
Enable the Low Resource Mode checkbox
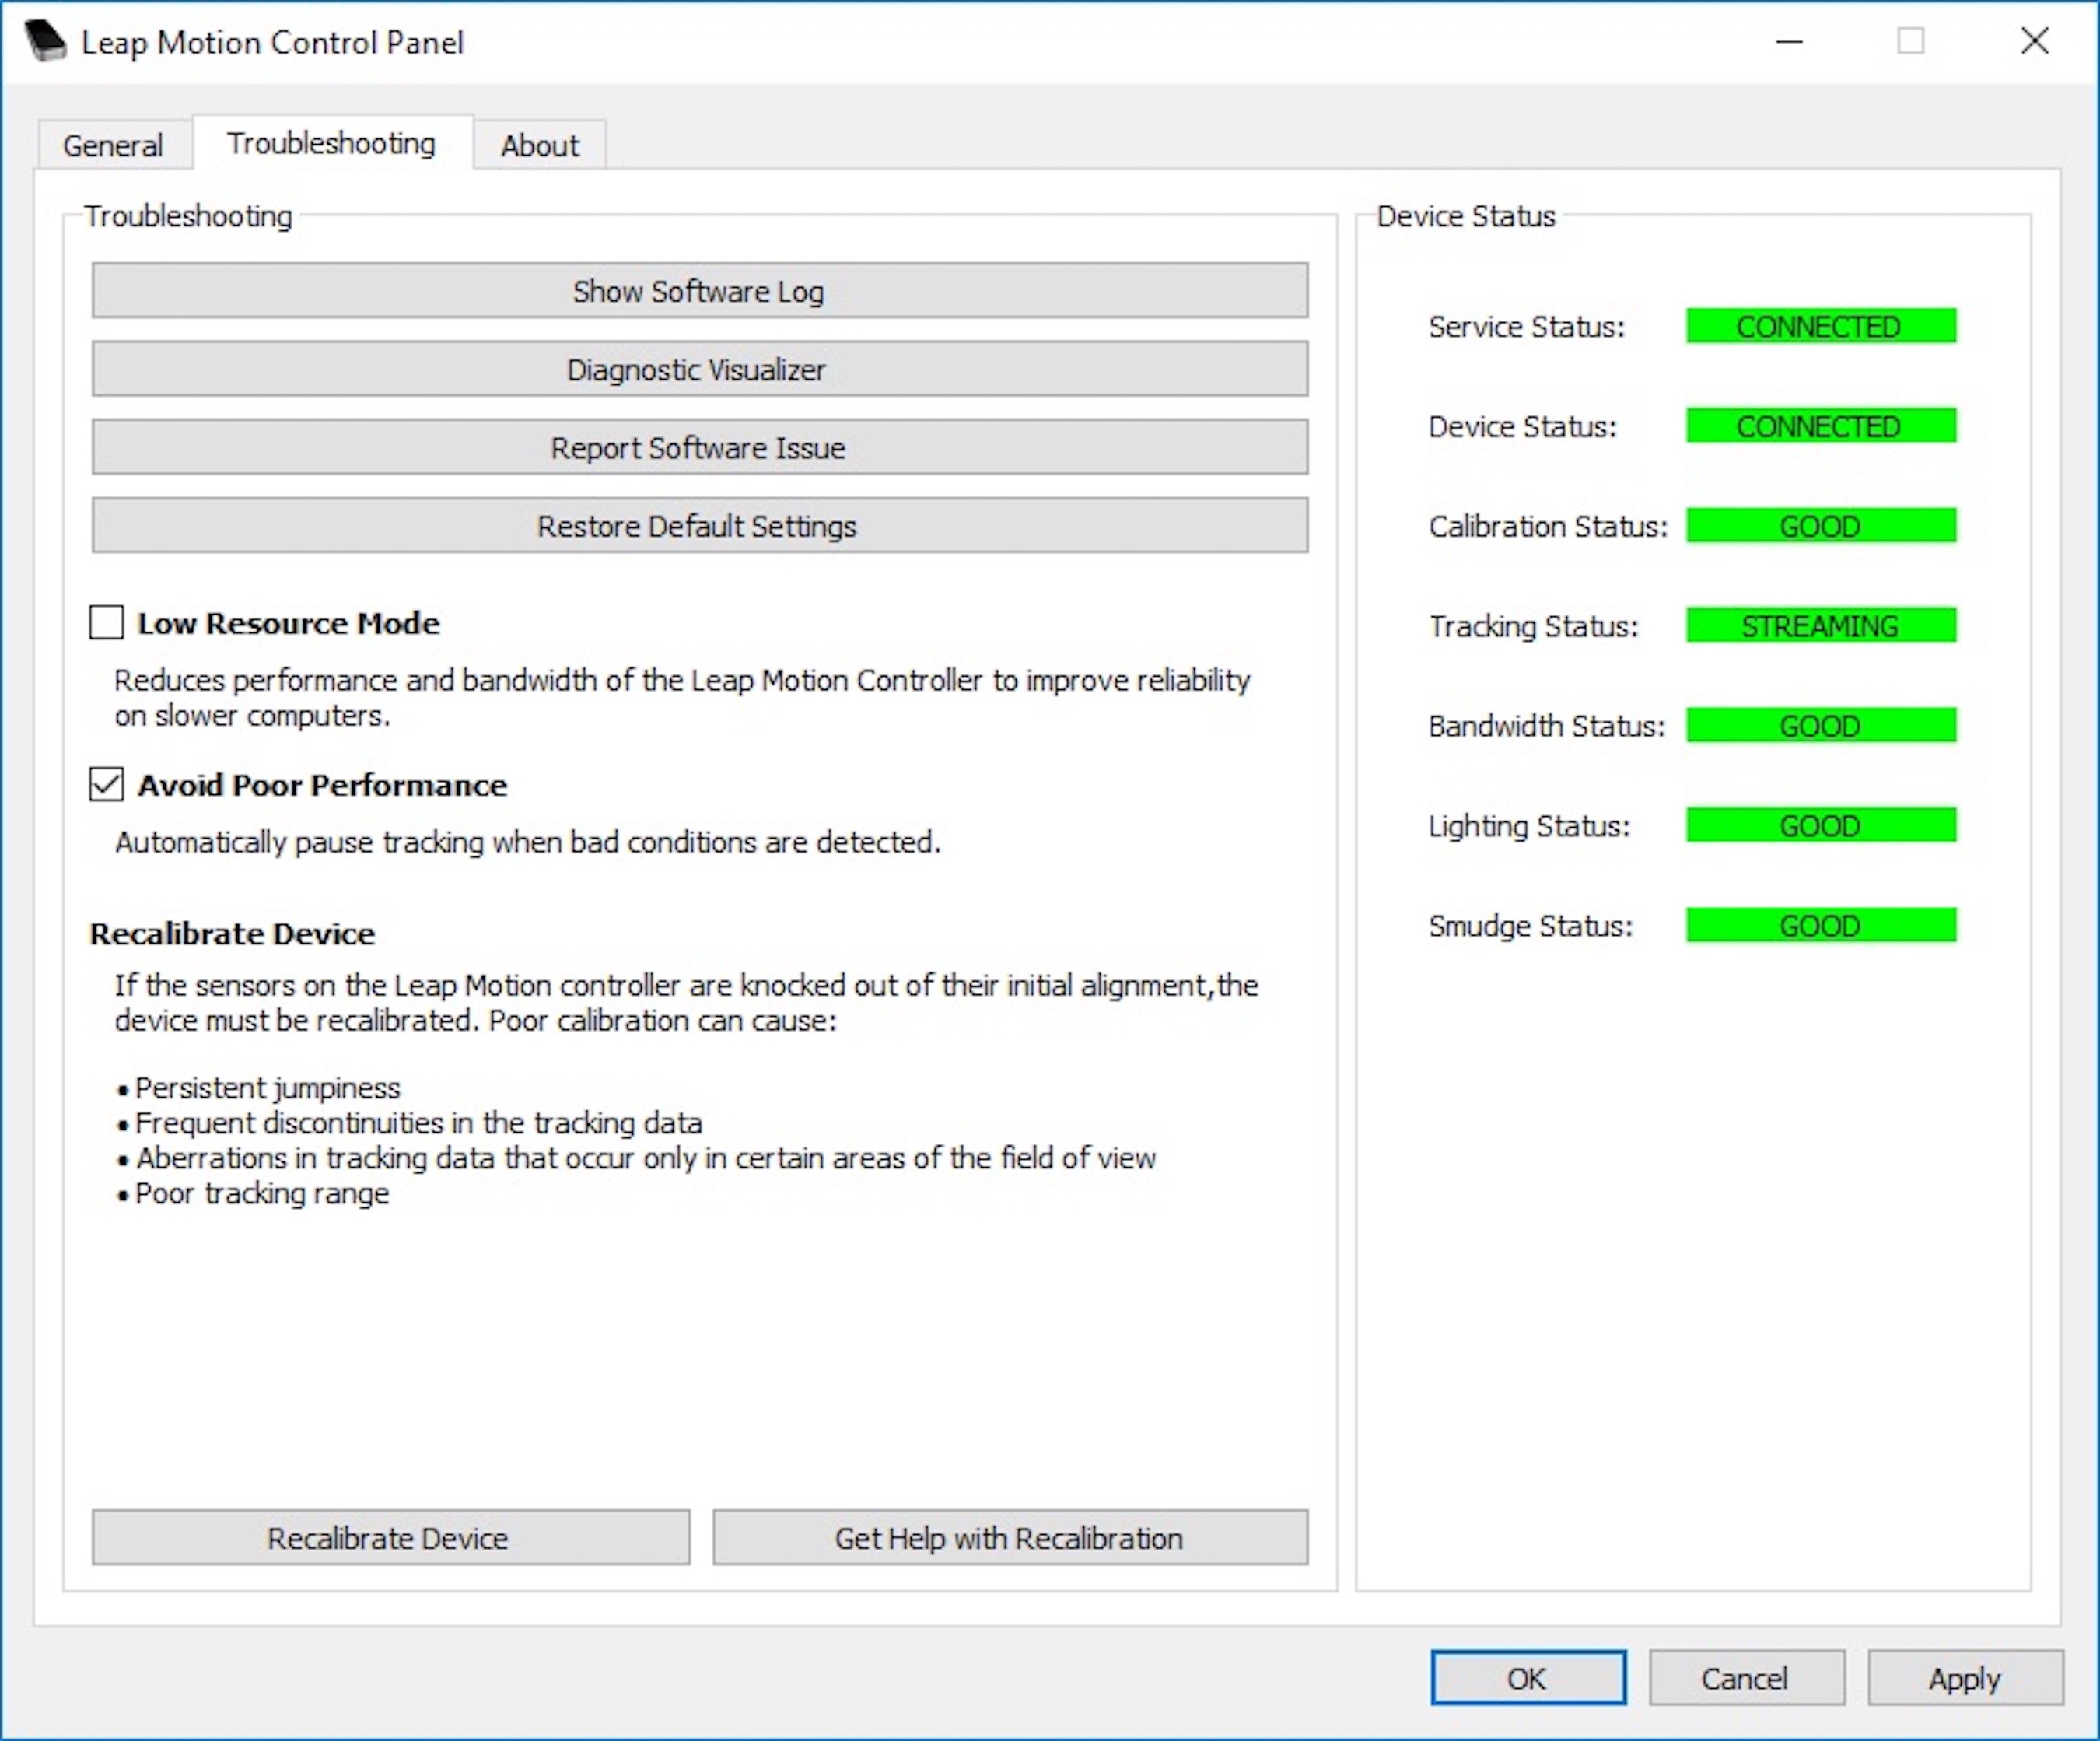click(x=107, y=622)
